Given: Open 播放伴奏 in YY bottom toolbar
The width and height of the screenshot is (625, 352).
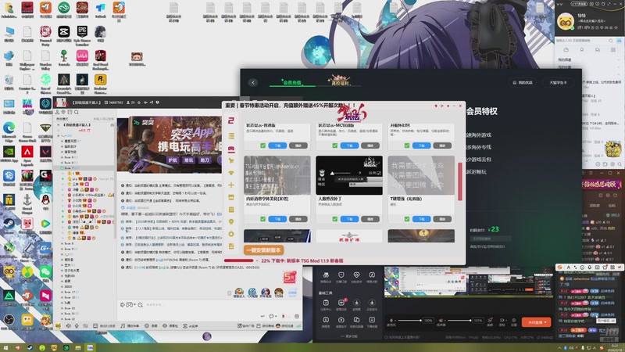Looking at the screenshot, I should pos(130,326).
